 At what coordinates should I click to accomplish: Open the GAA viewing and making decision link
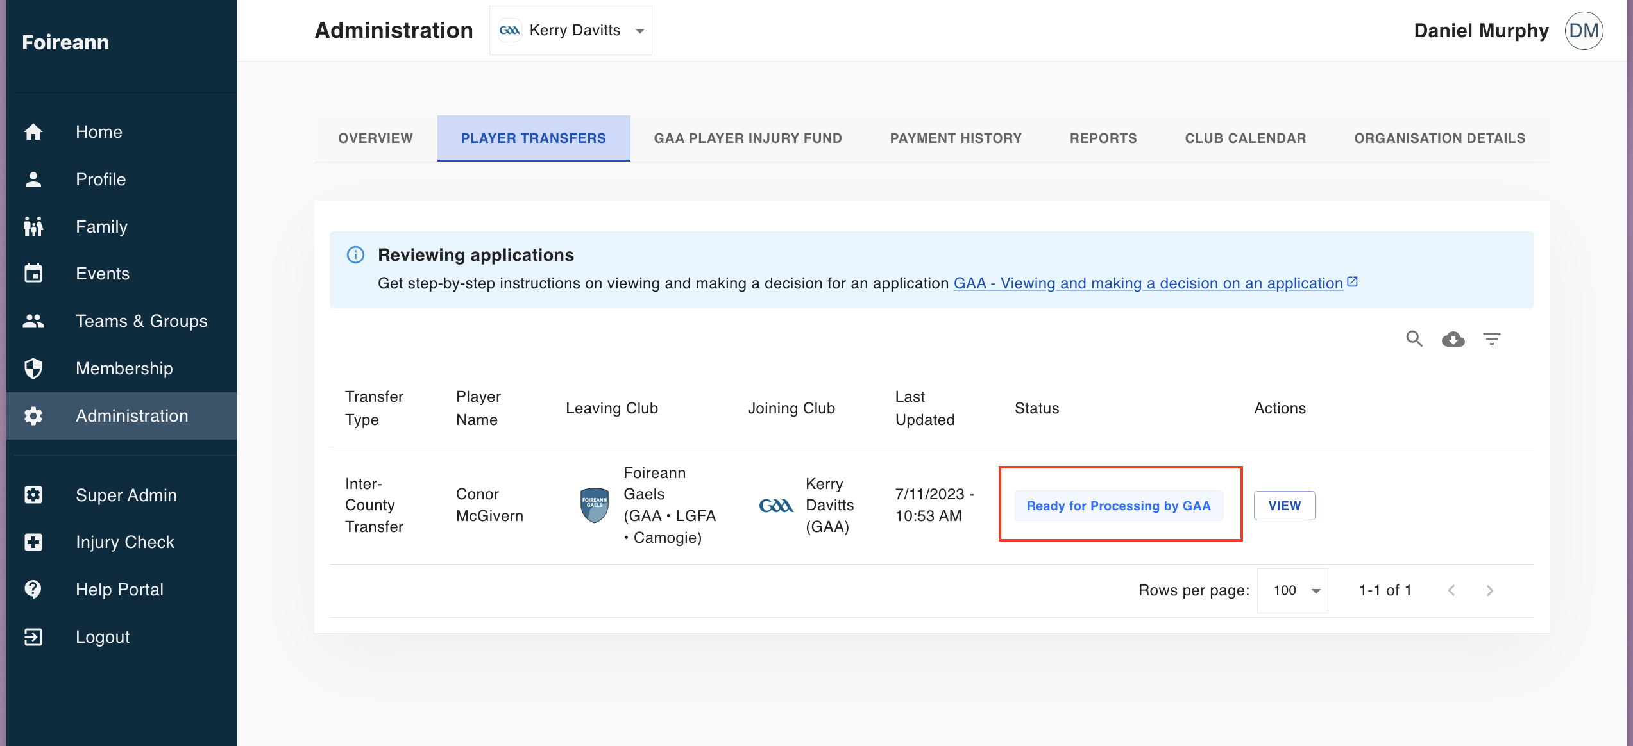(x=1148, y=283)
